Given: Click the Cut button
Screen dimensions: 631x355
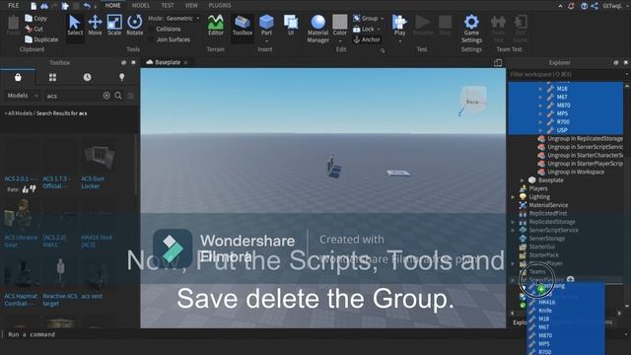Looking at the screenshot, I should pyautogui.click(x=34, y=29).
